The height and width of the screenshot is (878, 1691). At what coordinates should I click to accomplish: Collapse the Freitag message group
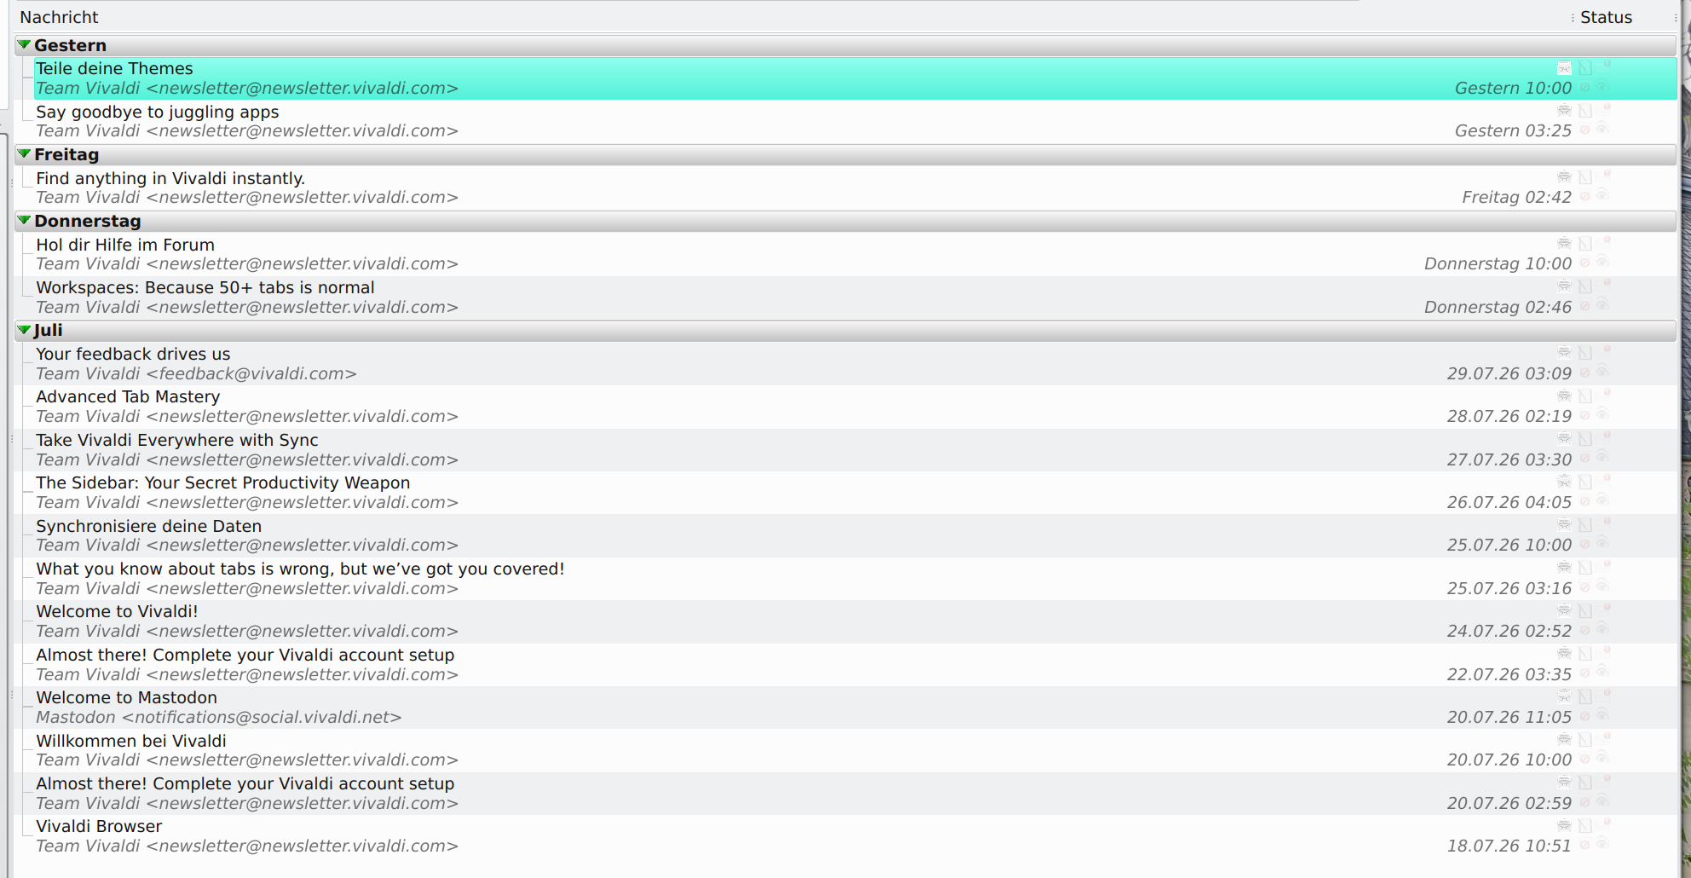tap(24, 154)
